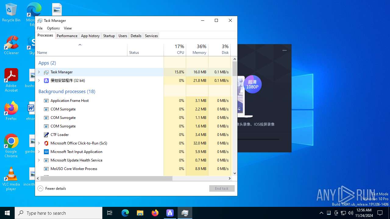
Task: Open the CCleaner desktop shortcut
Action: click(11, 45)
